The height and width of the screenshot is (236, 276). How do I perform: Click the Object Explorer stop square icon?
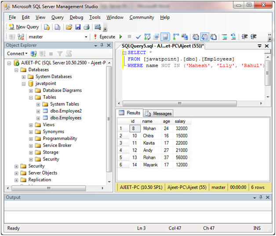pyautogui.click(x=51, y=54)
